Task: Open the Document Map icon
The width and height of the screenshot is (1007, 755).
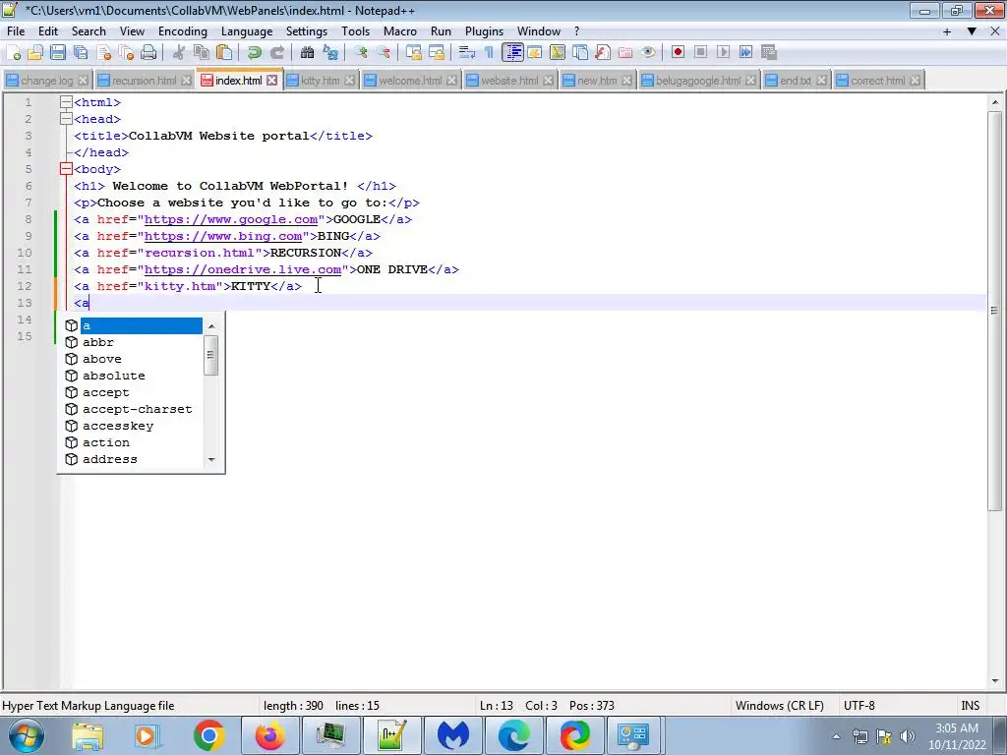Action: [x=558, y=53]
